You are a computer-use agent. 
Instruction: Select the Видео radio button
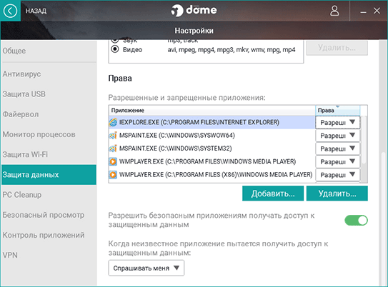[x=115, y=49]
